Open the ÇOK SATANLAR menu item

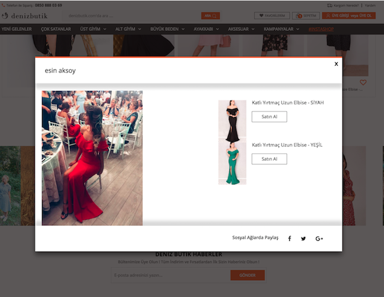click(x=56, y=29)
